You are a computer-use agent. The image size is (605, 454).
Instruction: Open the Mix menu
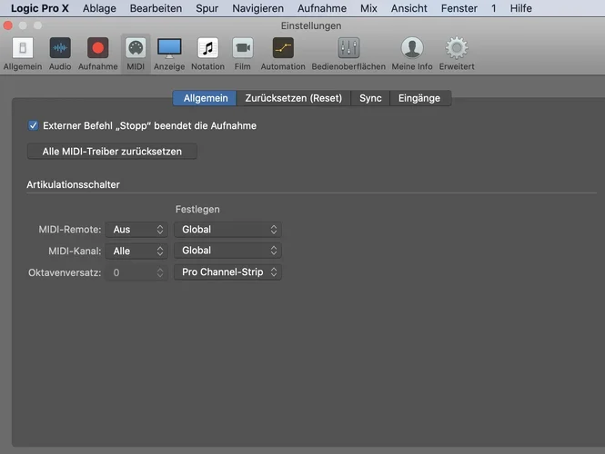(368, 8)
